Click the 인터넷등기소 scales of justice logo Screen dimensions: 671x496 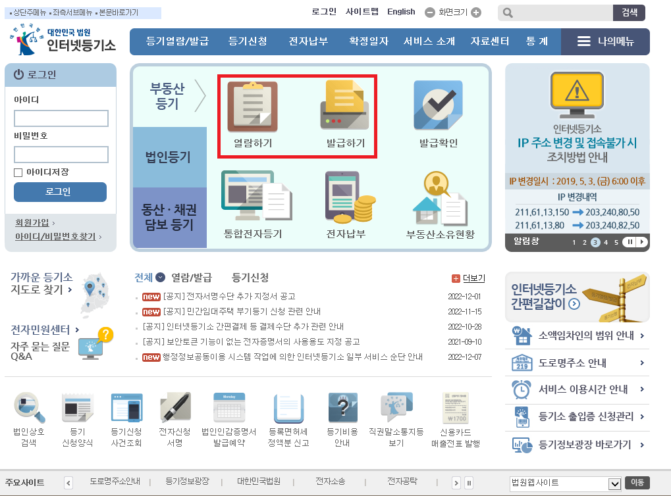pos(26,39)
